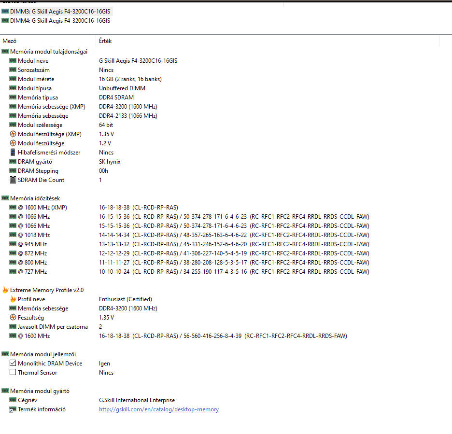
Task: Click the XMP profile timing value 16-18-18-38 / 56-560-416
Action: coord(223,336)
